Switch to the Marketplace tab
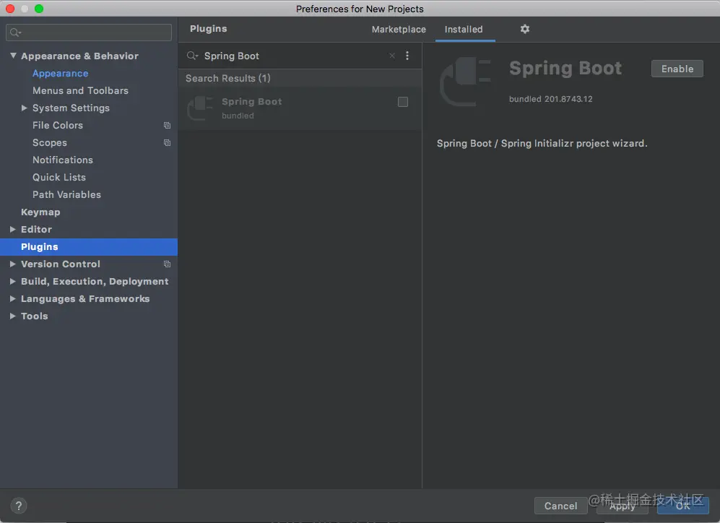Image resolution: width=720 pixels, height=523 pixels. point(398,30)
